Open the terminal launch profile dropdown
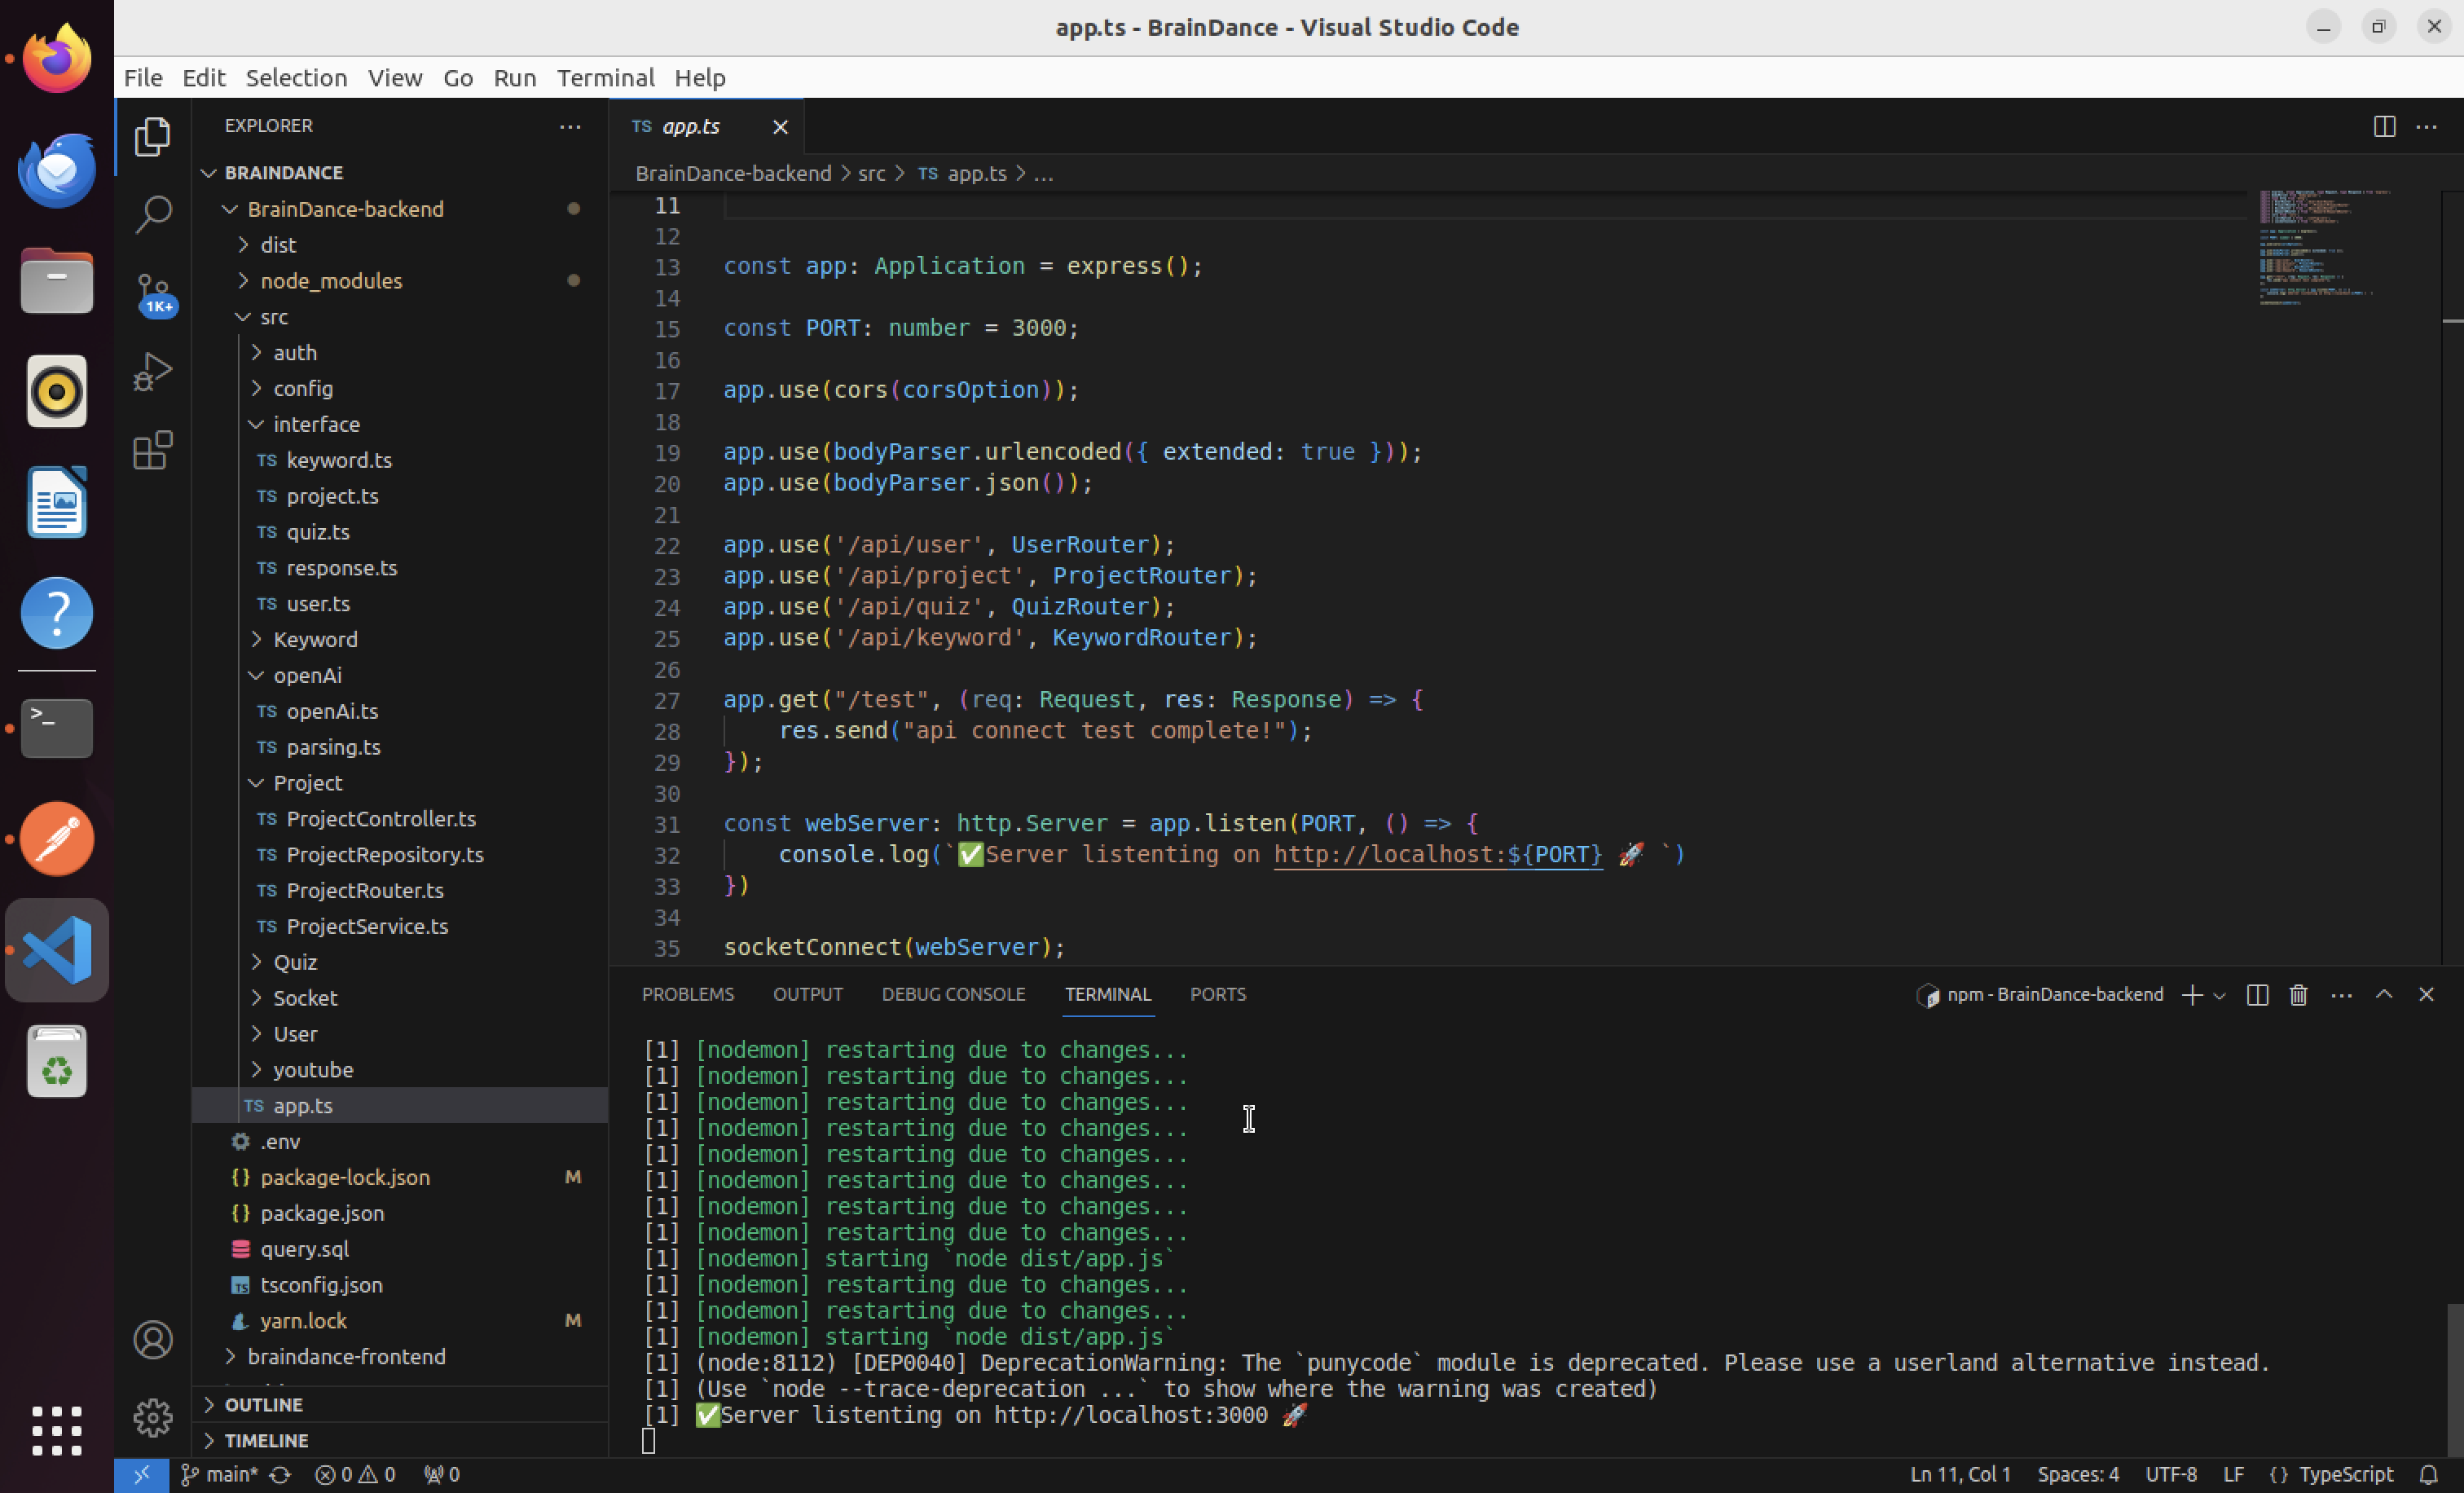The height and width of the screenshot is (1493, 2464). tap(2219, 995)
